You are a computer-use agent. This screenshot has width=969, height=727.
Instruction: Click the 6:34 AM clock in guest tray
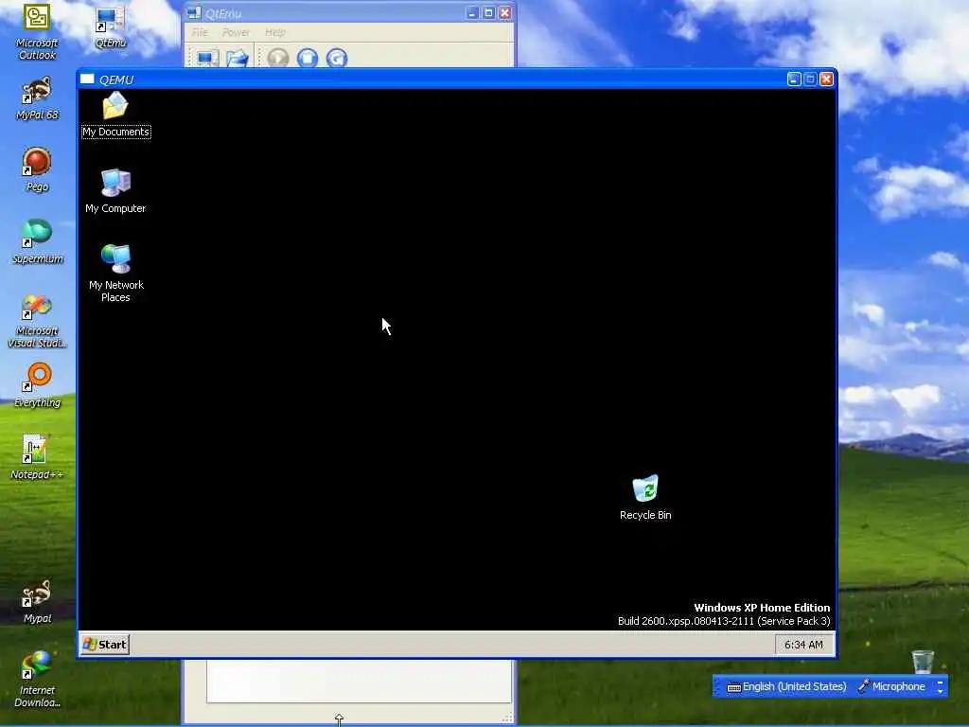coord(803,645)
